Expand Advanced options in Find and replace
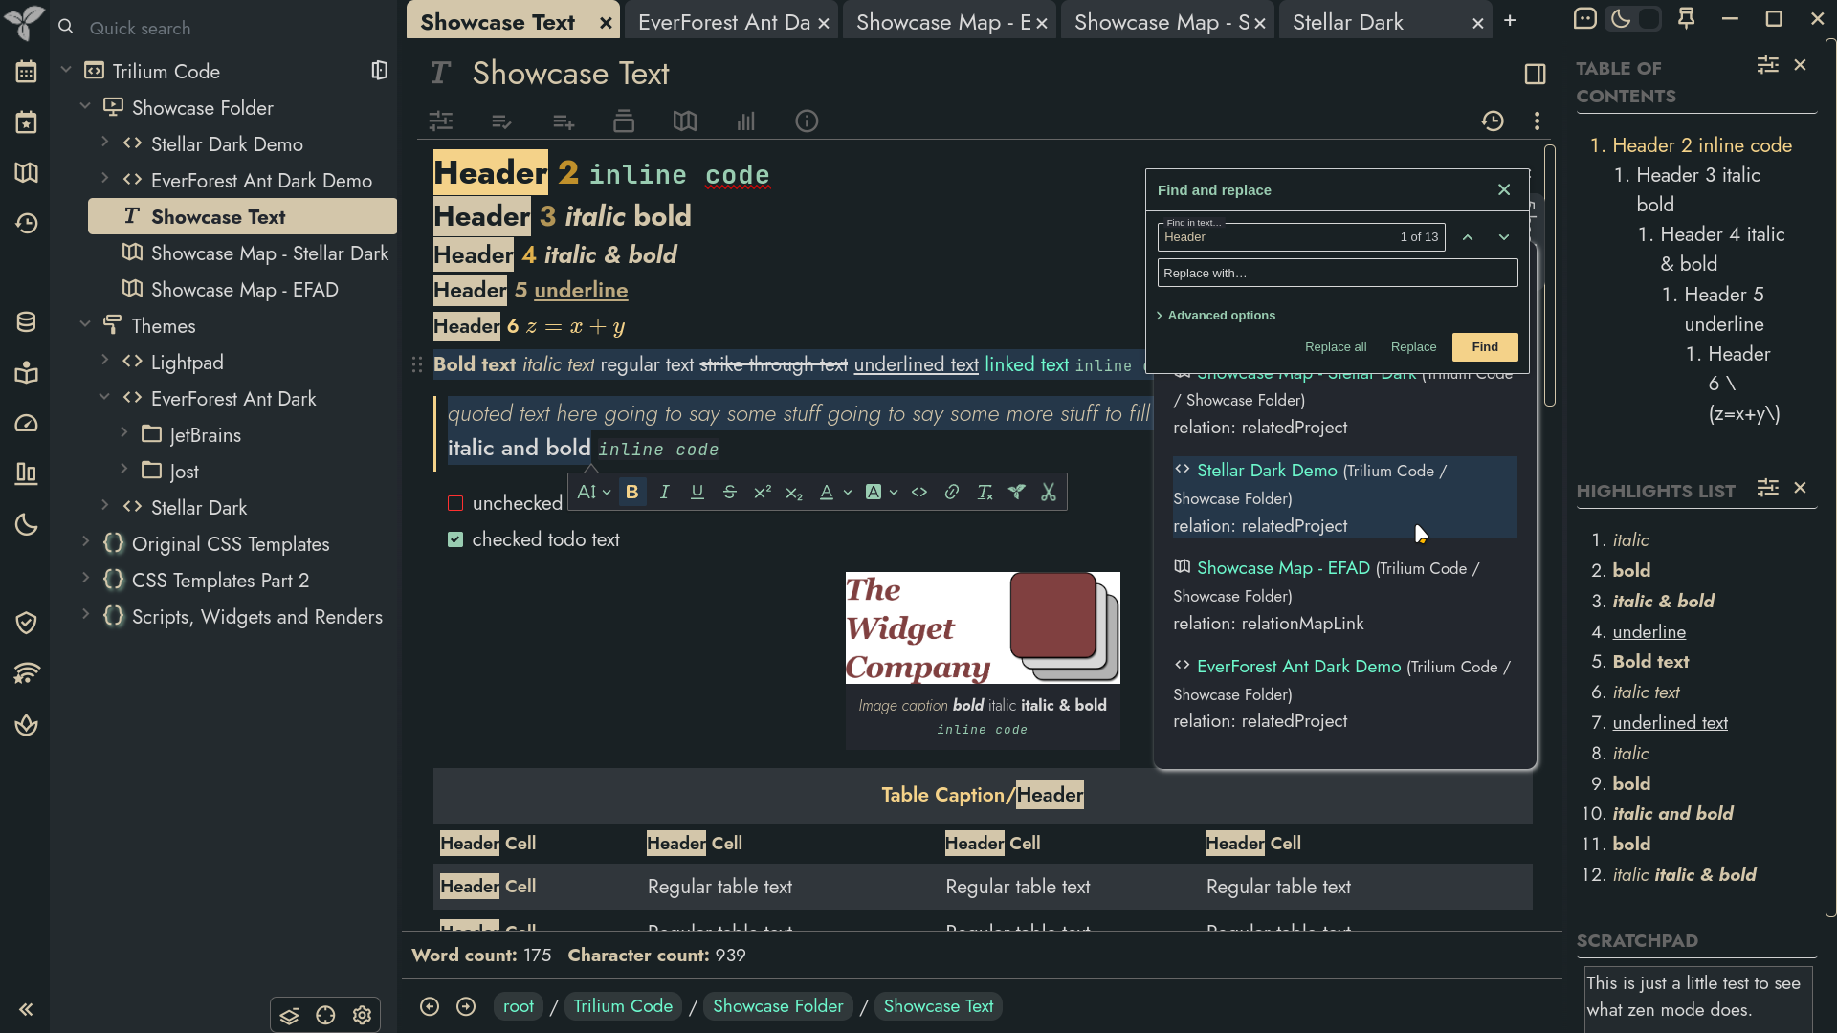Screen dimensions: 1837x1033 click(x=1216, y=316)
